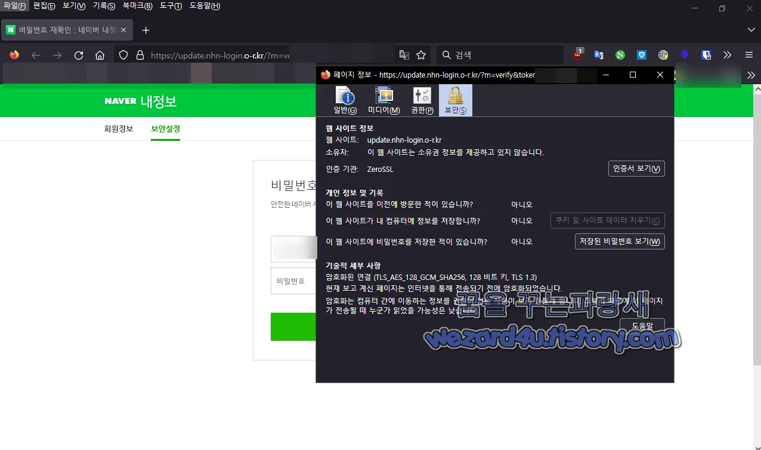The height and width of the screenshot is (450, 761).
Task: Expand bookmarks toolbar overflow chevron
Action: click(751, 75)
